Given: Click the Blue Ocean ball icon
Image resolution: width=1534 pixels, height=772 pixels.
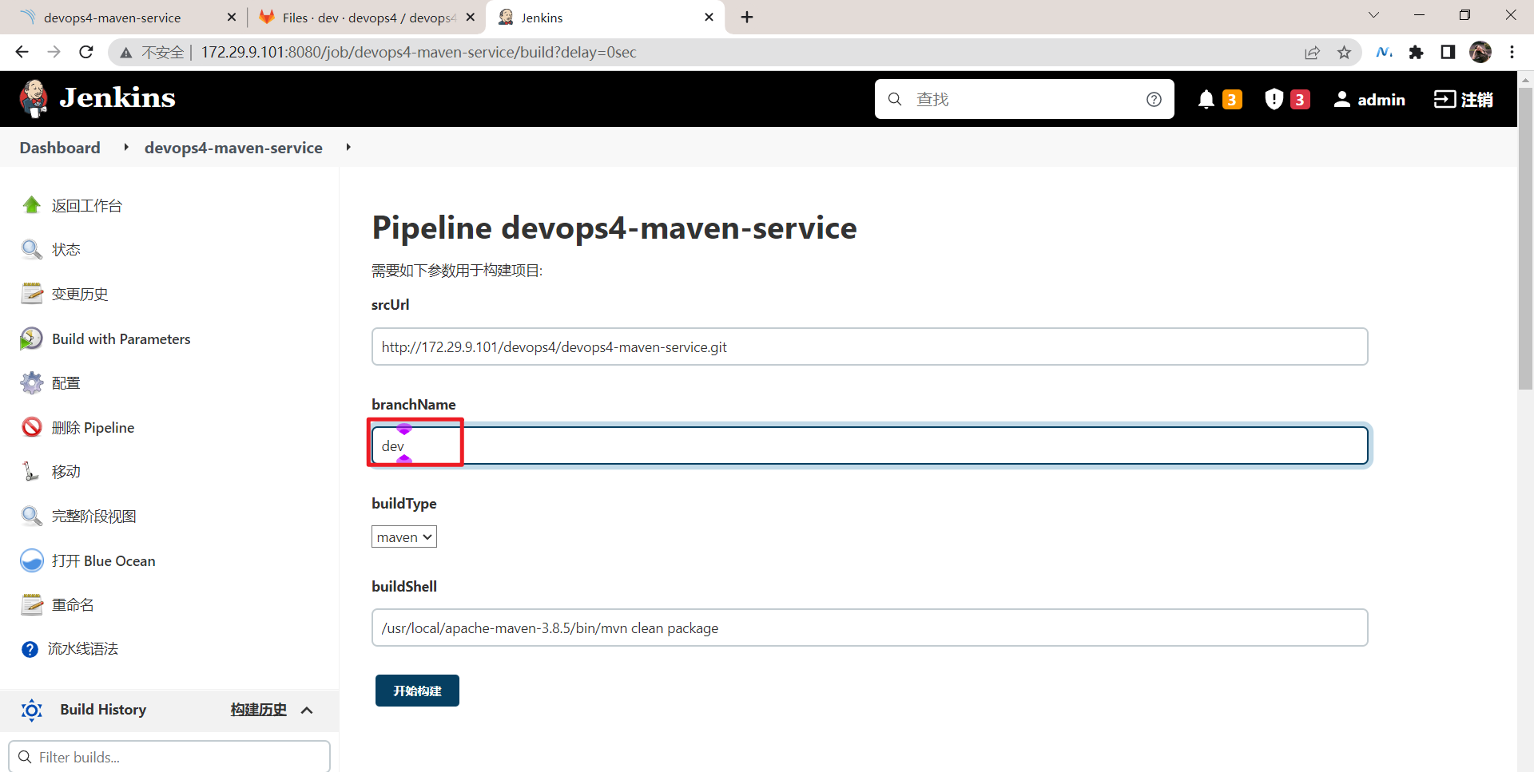Looking at the screenshot, I should tap(32, 560).
